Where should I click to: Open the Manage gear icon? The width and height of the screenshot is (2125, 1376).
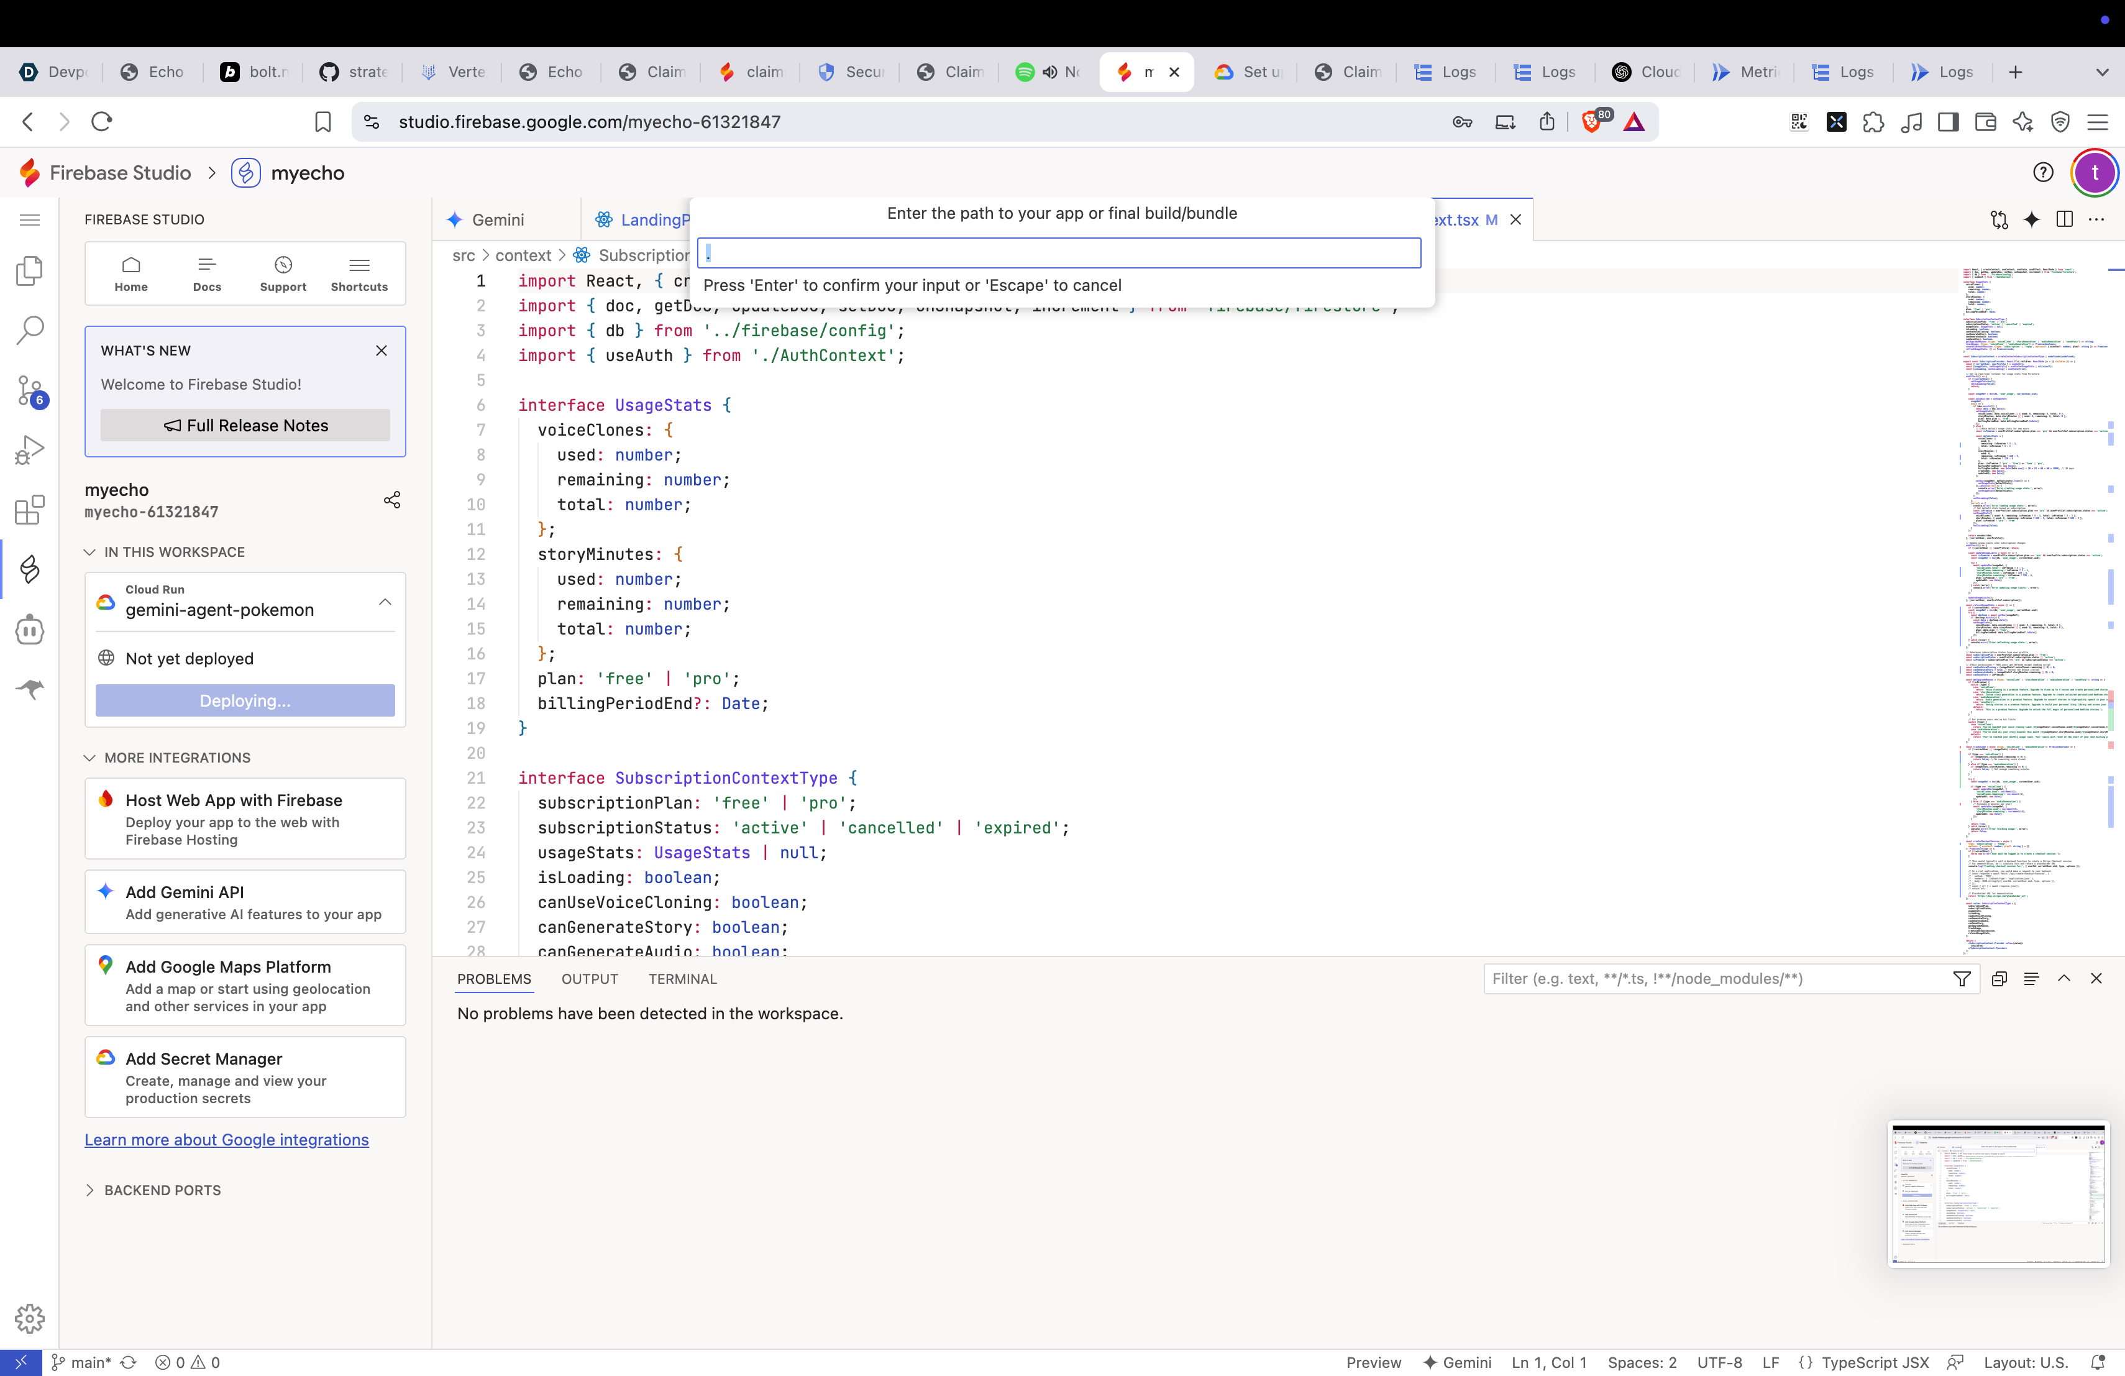click(29, 1318)
